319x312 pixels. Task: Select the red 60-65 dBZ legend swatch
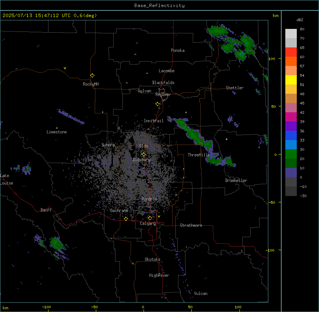[x=291, y=52]
